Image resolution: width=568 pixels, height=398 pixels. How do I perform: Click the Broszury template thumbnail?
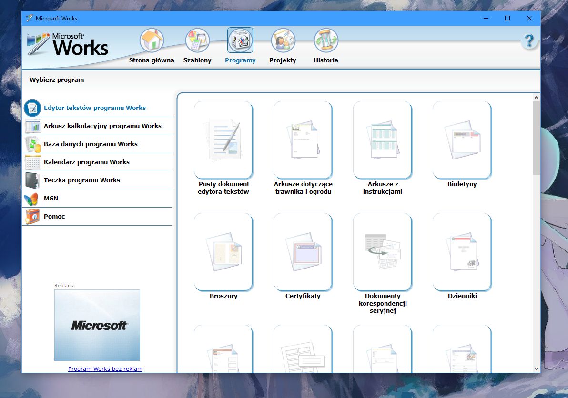pyautogui.click(x=223, y=251)
